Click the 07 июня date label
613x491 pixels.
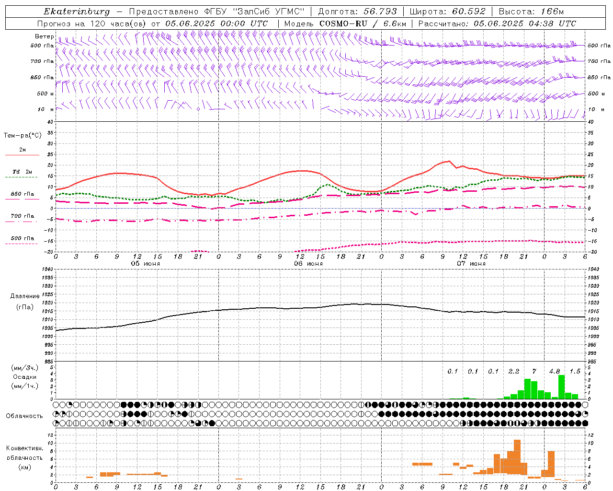pyautogui.click(x=471, y=264)
